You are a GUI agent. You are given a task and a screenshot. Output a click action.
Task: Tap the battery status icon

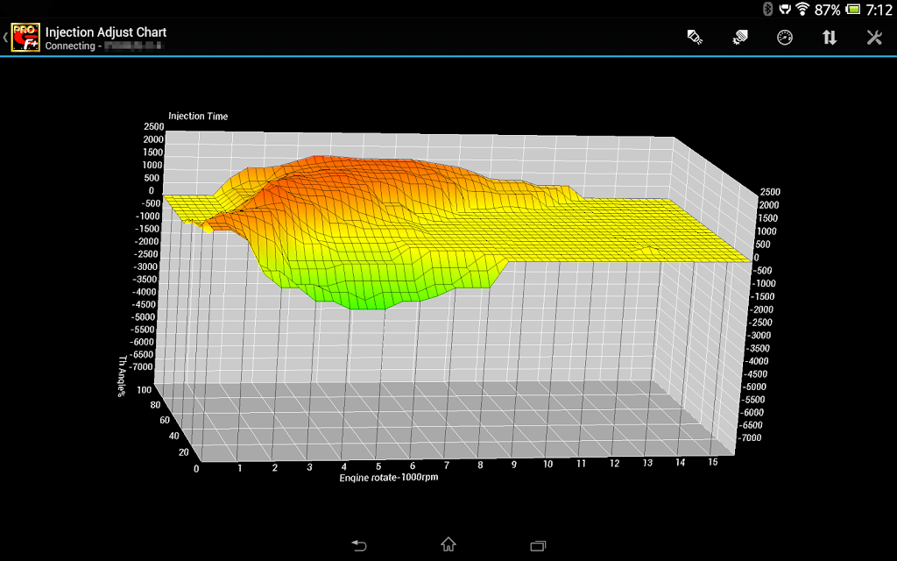(x=853, y=9)
